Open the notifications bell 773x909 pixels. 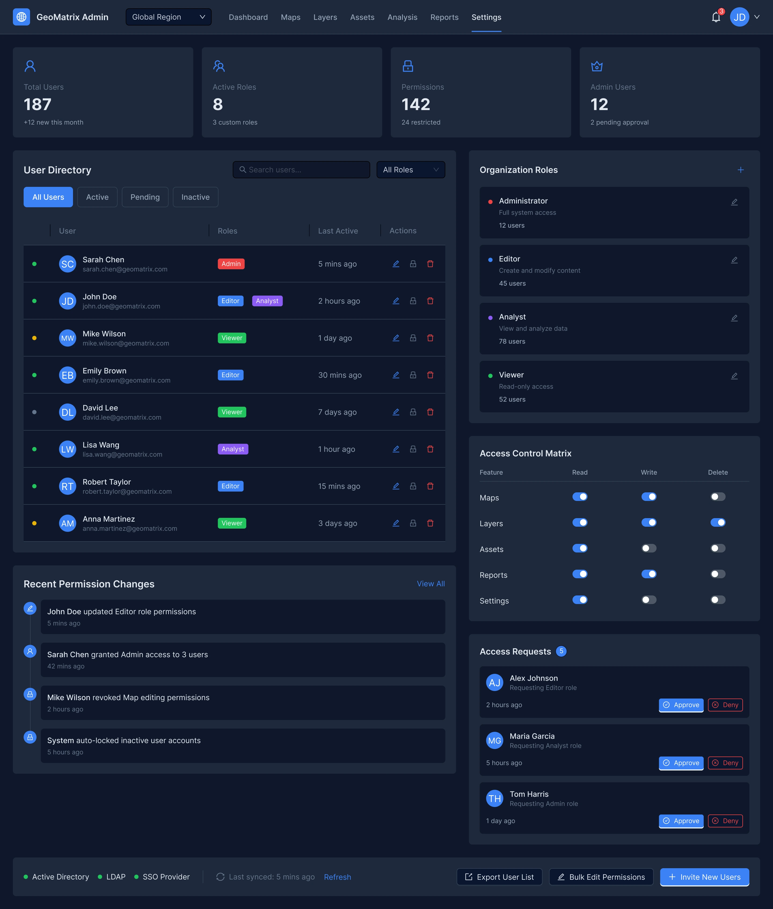click(x=716, y=17)
